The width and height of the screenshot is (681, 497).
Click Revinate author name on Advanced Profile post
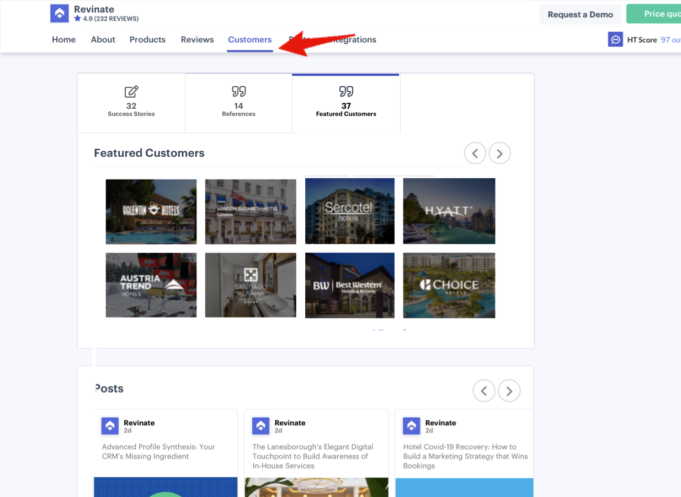pyautogui.click(x=139, y=423)
